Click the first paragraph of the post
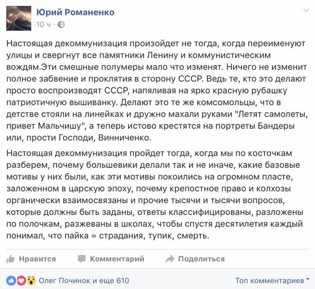 tap(157, 90)
